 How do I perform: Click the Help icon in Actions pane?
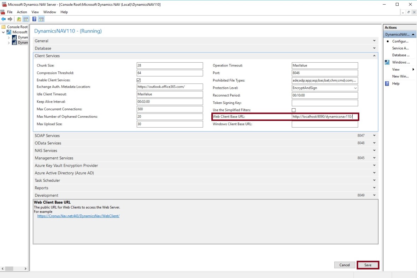387,83
